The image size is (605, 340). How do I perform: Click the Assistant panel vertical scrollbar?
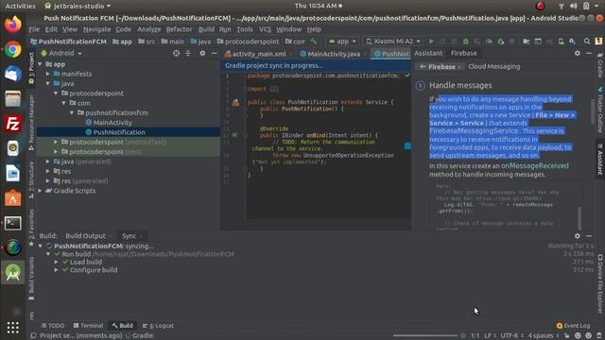pos(593,111)
